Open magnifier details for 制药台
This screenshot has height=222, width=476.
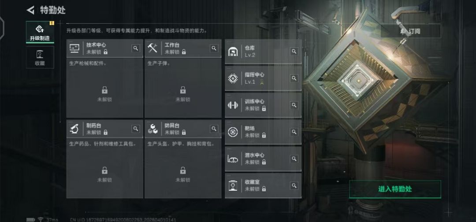point(136,129)
